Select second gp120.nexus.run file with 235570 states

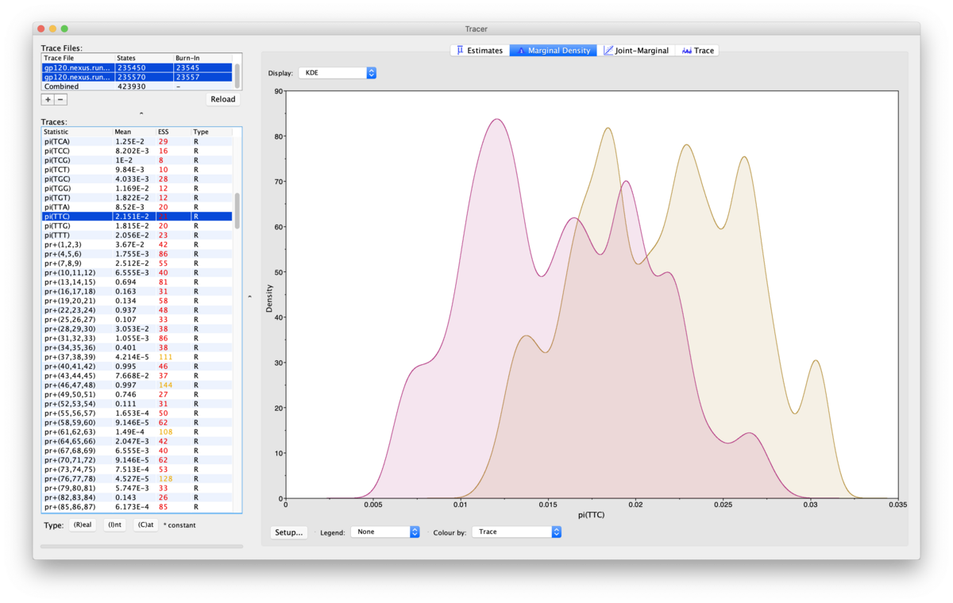(137, 78)
